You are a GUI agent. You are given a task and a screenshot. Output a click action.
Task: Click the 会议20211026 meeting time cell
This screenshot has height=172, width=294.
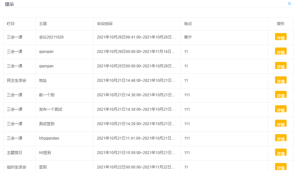[x=136, y=37]
